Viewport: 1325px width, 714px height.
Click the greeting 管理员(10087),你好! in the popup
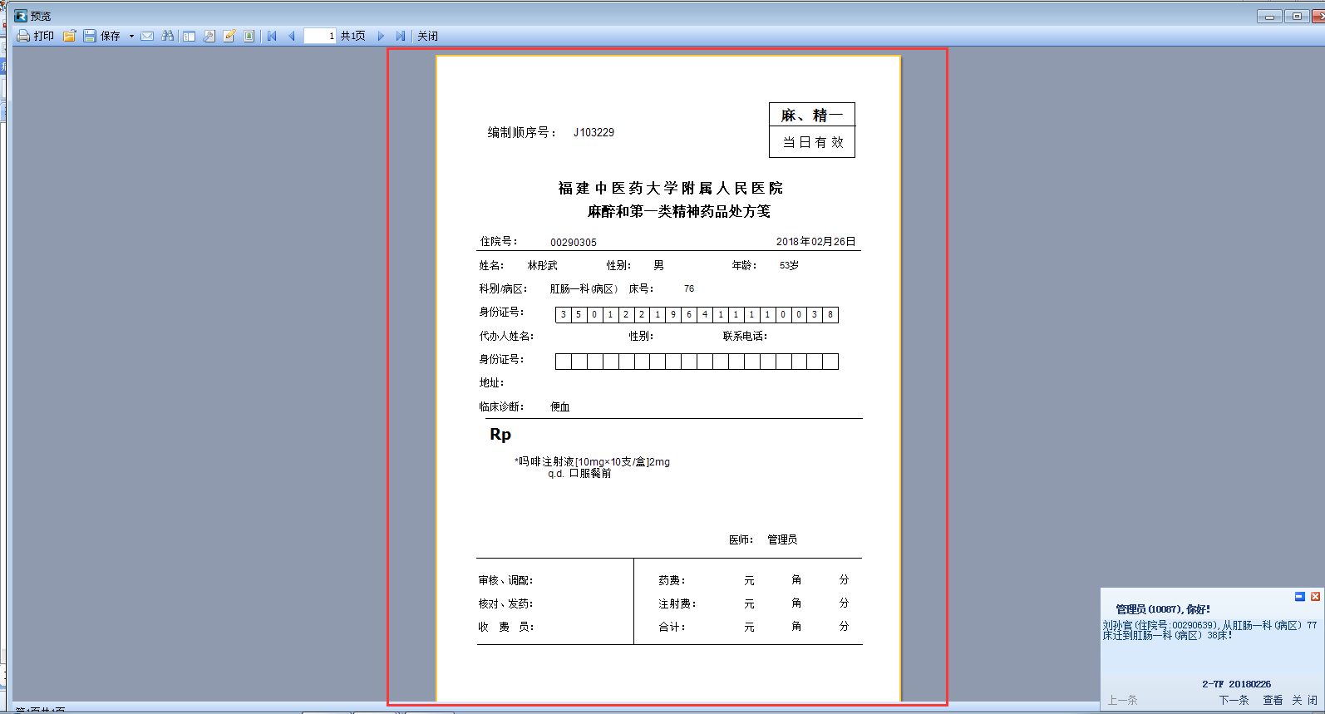(1163, 609)
